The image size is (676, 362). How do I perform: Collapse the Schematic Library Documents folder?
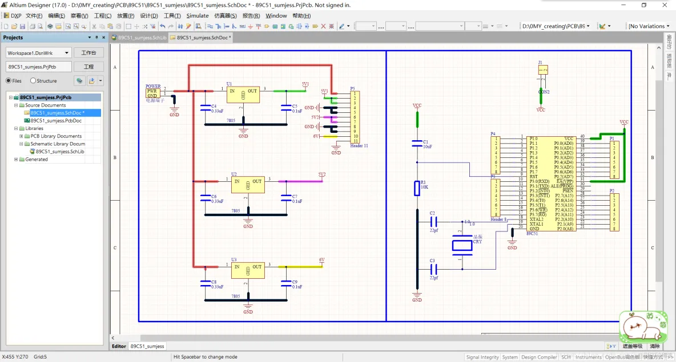(x=21, y=144)
